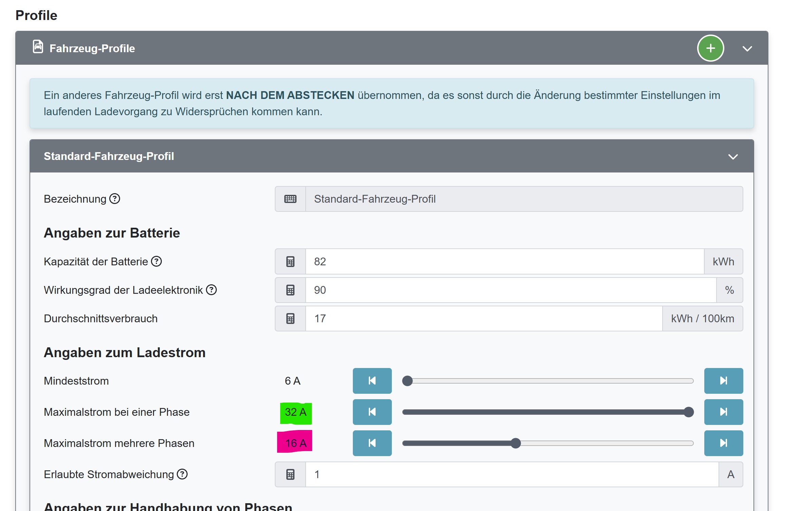Decrease Maximalstrom mehrere Phasen step button

[x=372, y=443]
